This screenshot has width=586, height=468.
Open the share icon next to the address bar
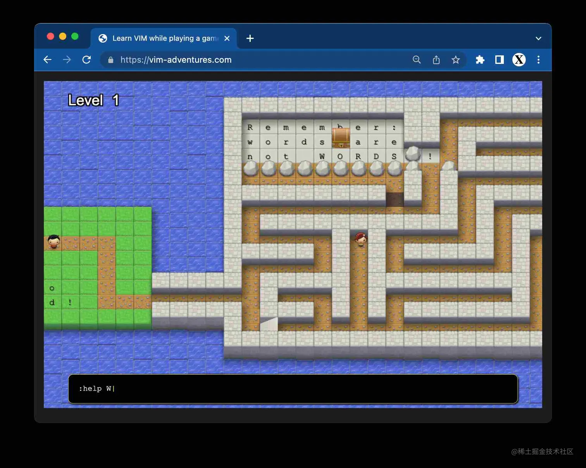(x=436, y=60)
